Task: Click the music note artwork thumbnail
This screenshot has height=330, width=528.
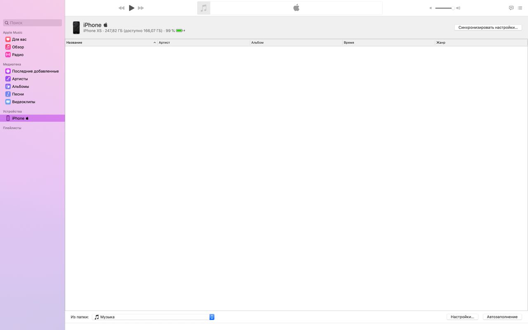Action: (x=204, y=8)
